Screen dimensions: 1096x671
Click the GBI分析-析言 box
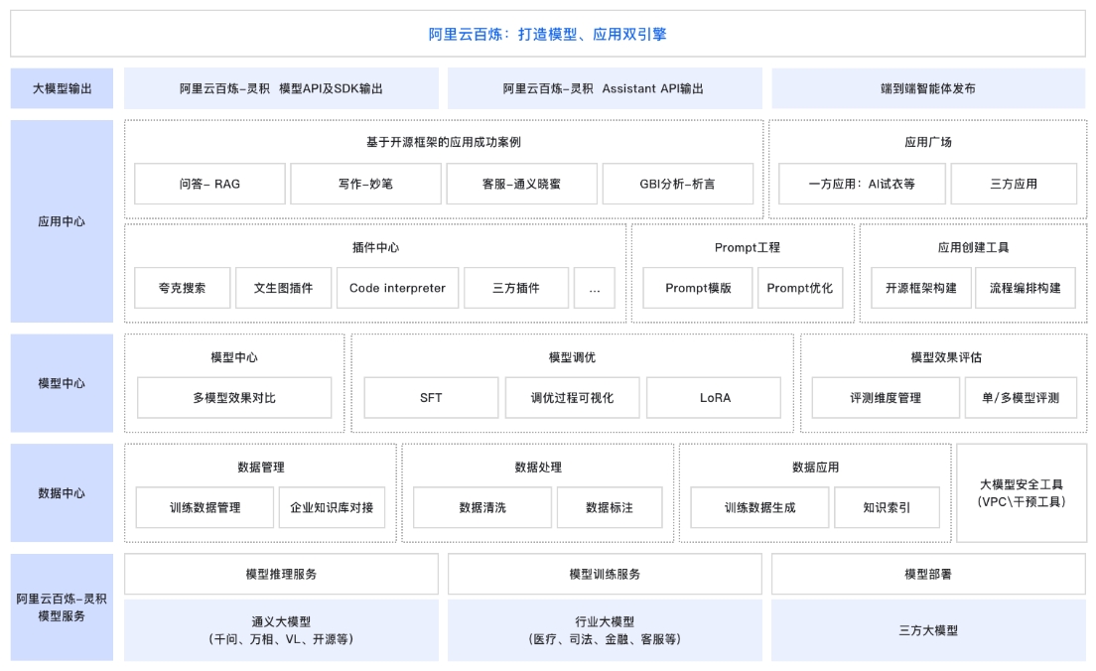click(x=678, y=184)
